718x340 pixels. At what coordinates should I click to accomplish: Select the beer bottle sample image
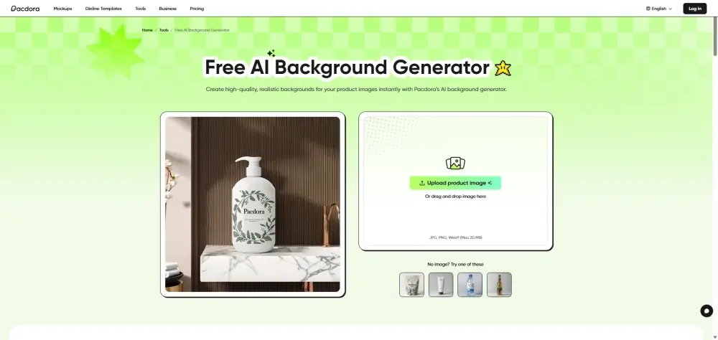(x=499, y=285)
